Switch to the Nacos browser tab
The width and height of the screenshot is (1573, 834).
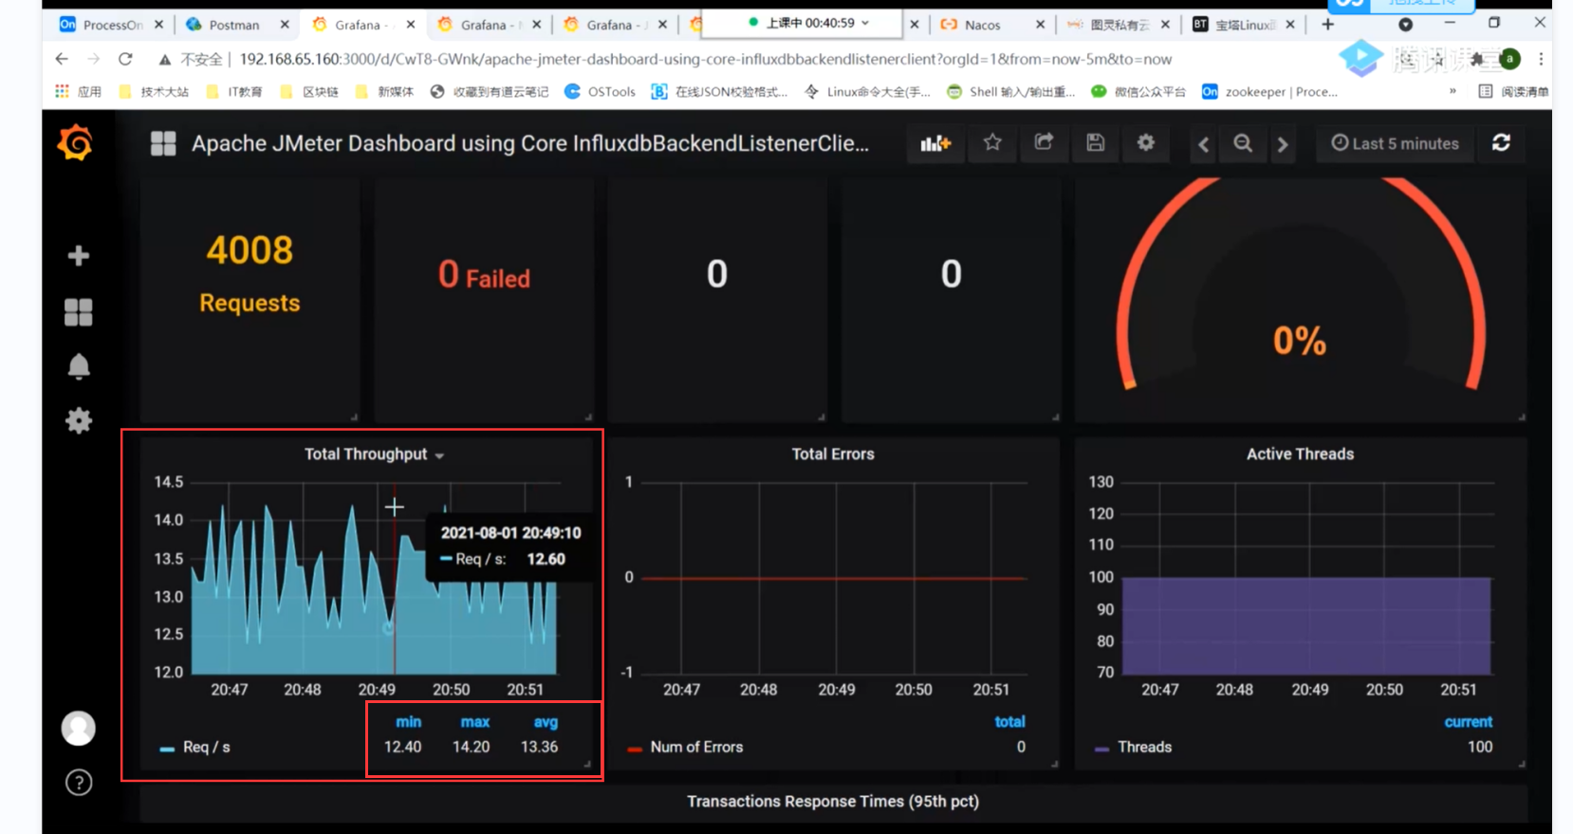992,25
